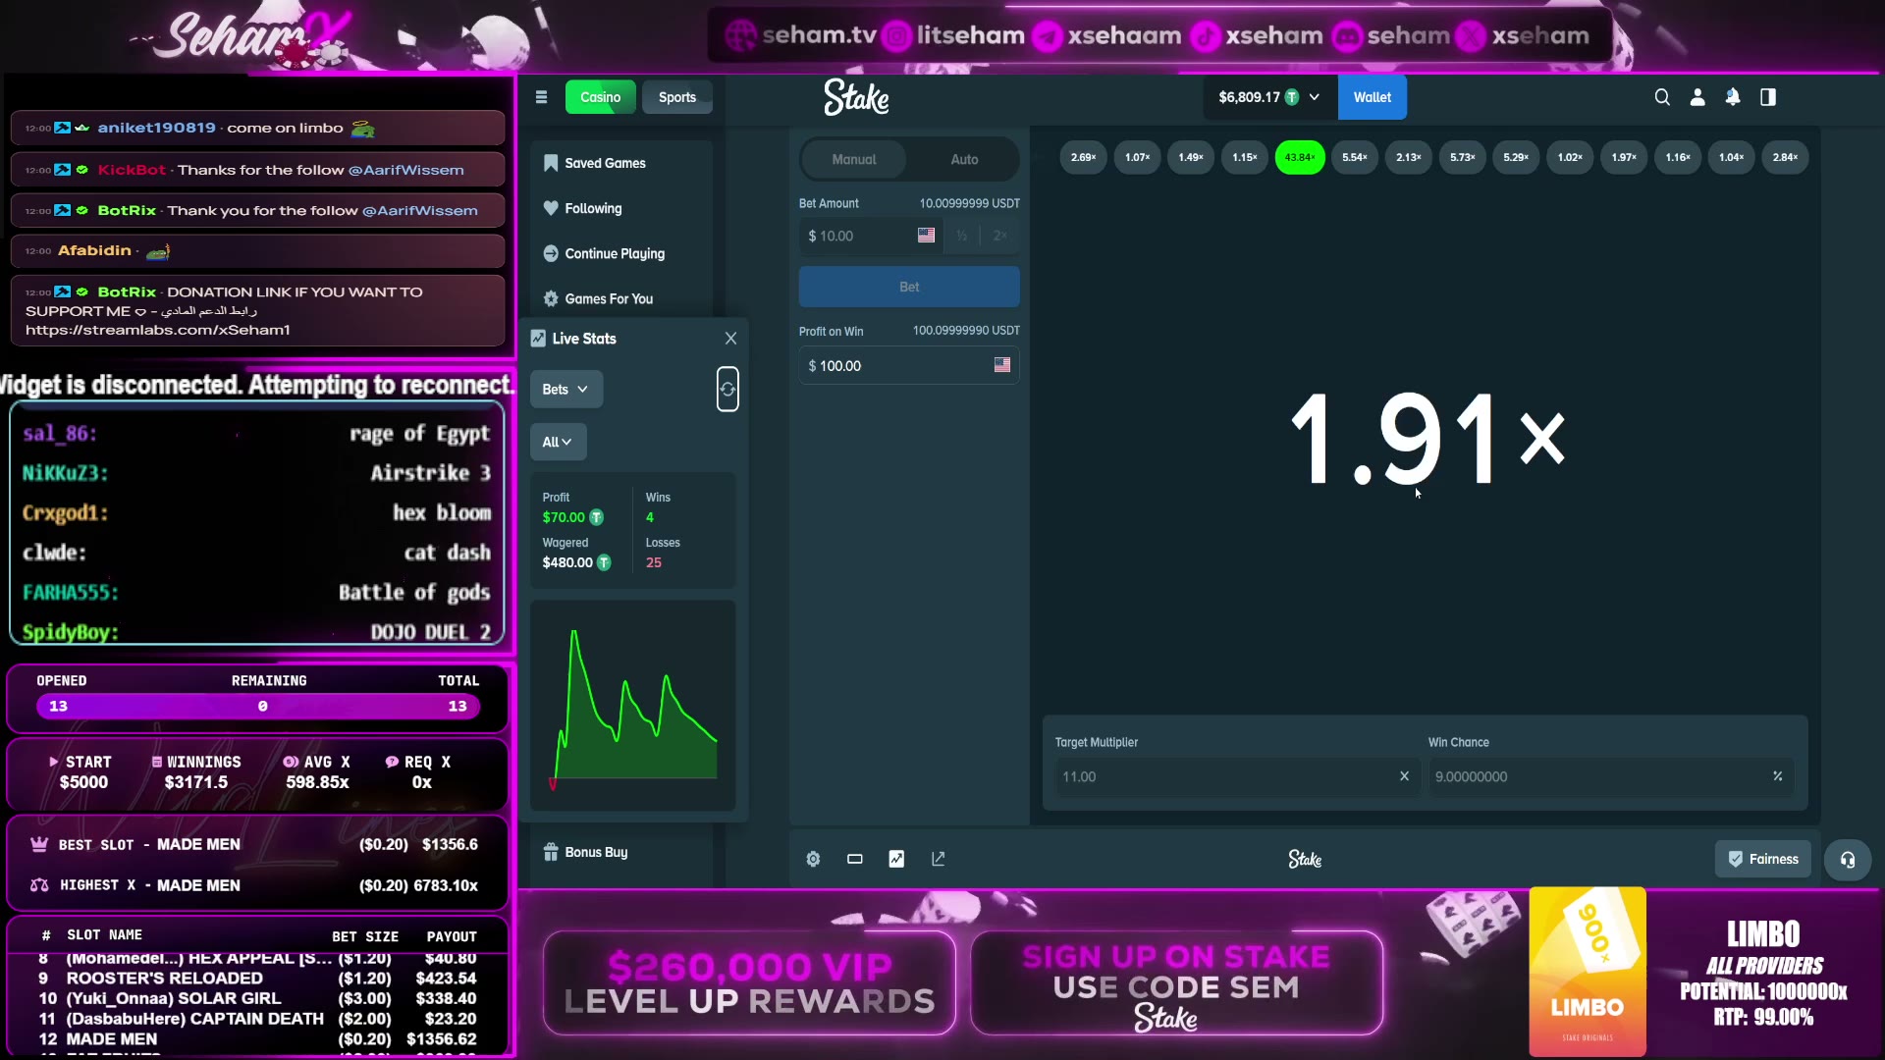
Task: Click the 1.07× history chip
Action: [x=1138, y=157]
